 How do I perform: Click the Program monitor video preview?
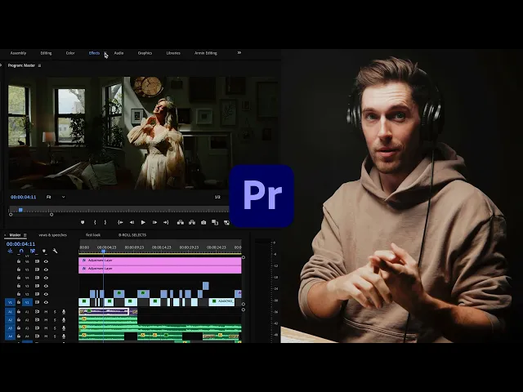[x=143, y=133]
